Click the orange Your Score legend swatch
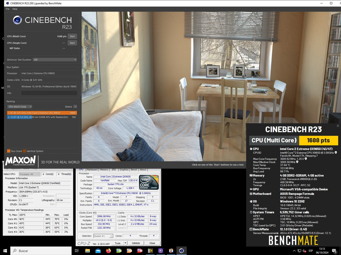 pyautogui.click(x=9, y=151)
